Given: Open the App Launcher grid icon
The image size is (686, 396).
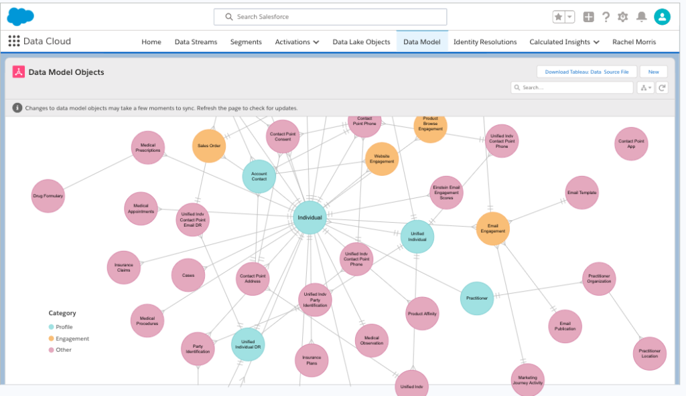Looking at the screenshot, I should click(14, 41).
